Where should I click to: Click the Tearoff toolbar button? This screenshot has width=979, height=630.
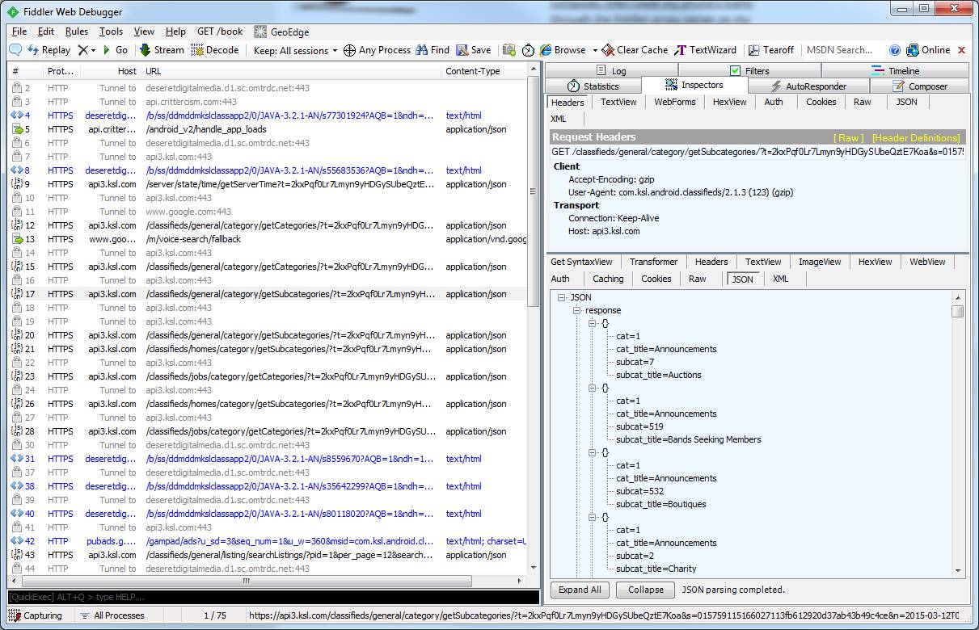pyautogui.click(x=771, y=50)
